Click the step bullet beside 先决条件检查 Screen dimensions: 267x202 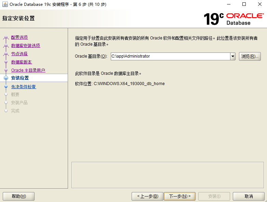click(6, 87)
